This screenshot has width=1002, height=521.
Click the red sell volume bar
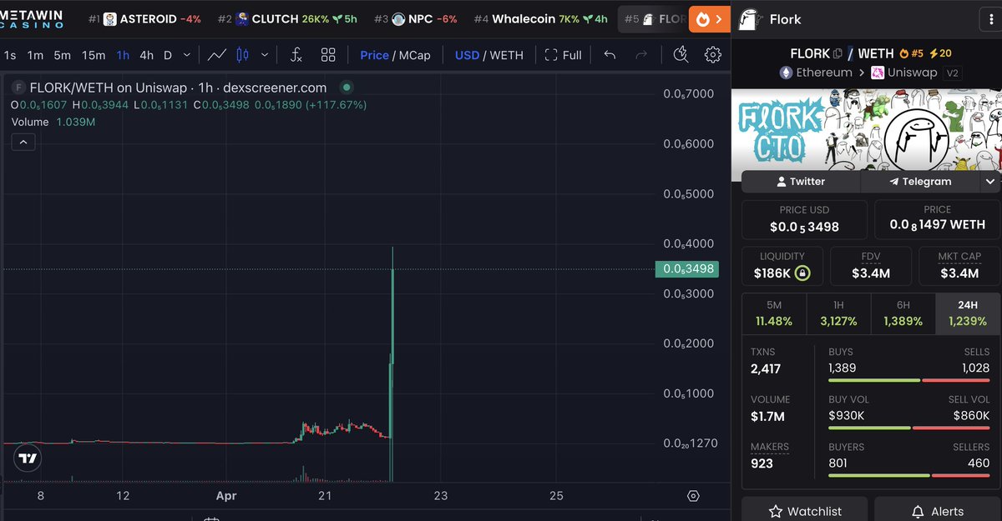952,428
